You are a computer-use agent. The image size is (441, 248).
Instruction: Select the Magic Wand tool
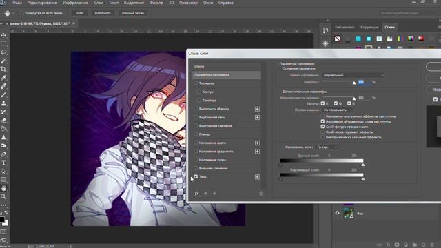tap(3, 61)
